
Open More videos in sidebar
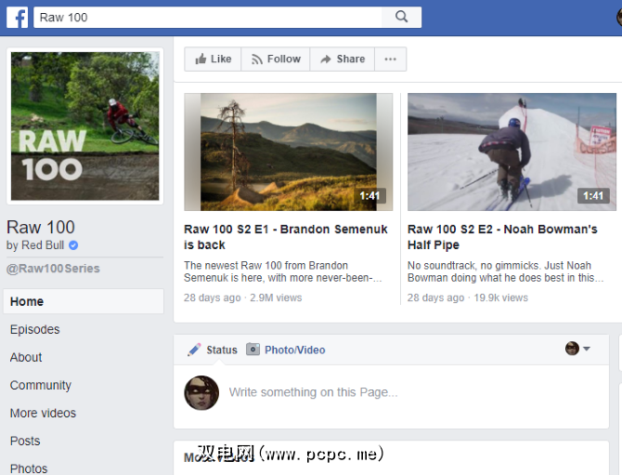click(x=43, y=413)
